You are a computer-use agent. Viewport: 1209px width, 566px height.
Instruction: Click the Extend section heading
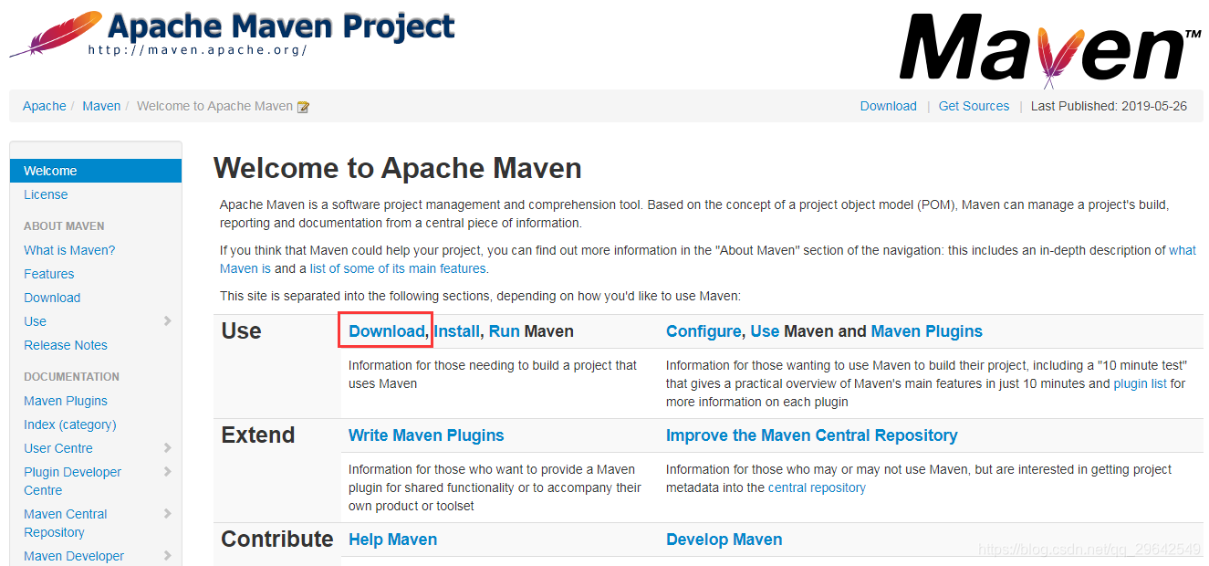click(258, 435)
